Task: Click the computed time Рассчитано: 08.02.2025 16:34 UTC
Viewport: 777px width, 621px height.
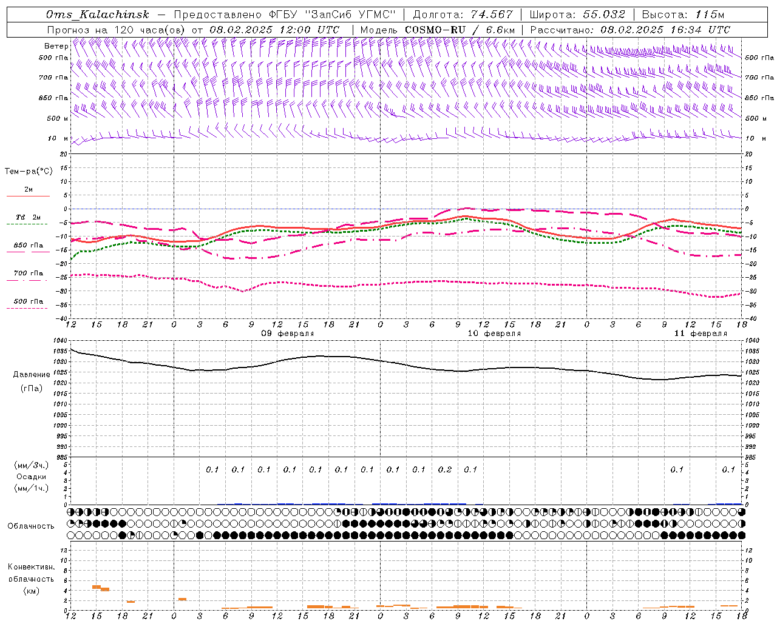Action: tap(630, 30)
